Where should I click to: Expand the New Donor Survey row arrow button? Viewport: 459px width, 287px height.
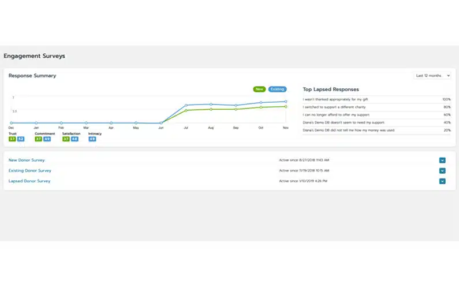[442, 160]
